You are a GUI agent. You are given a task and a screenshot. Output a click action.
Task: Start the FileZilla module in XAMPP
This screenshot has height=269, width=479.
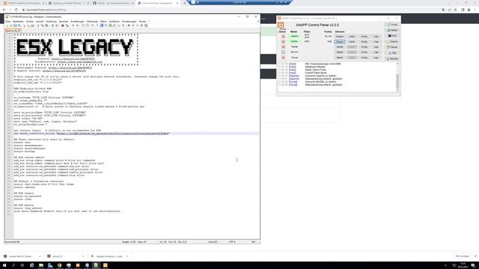(340, 47)
